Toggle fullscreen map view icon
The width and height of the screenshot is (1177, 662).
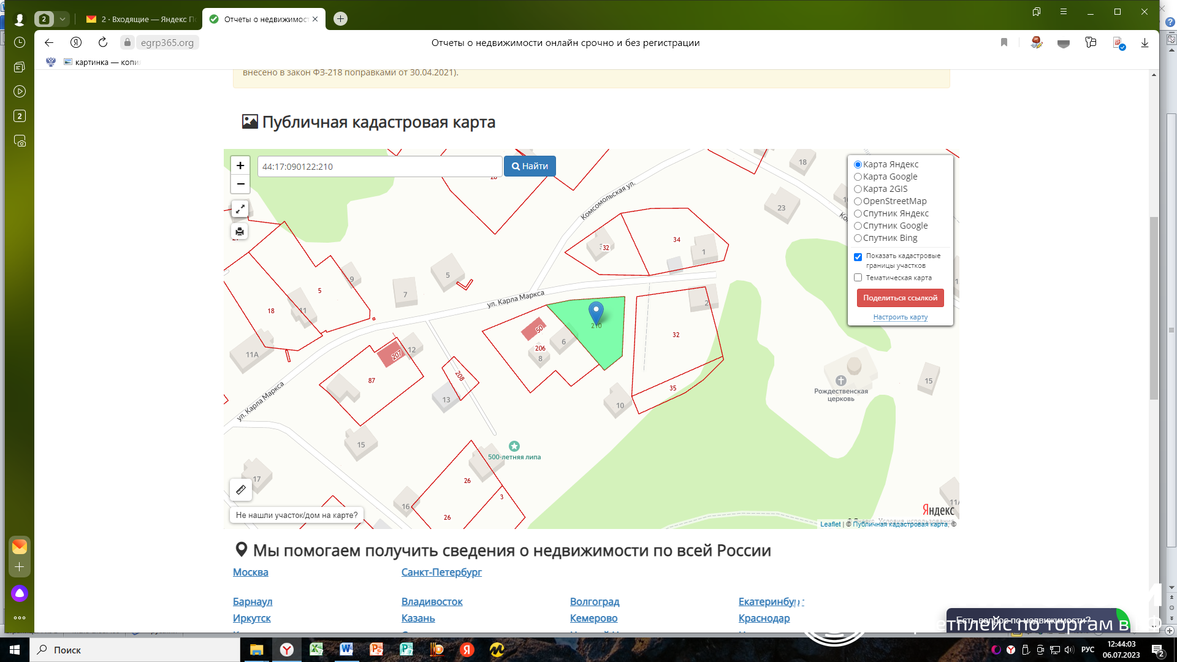point(240,209)
